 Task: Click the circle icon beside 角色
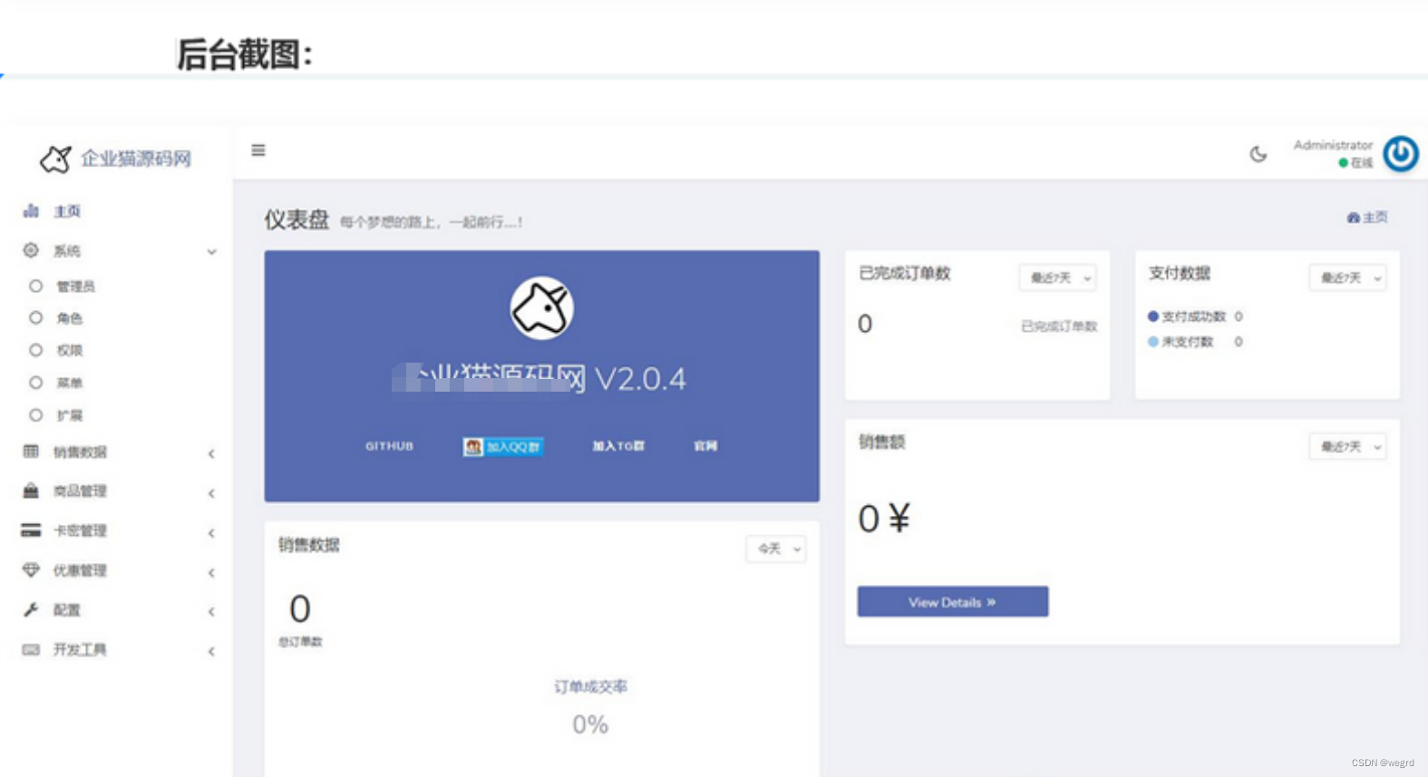[35, 317]
